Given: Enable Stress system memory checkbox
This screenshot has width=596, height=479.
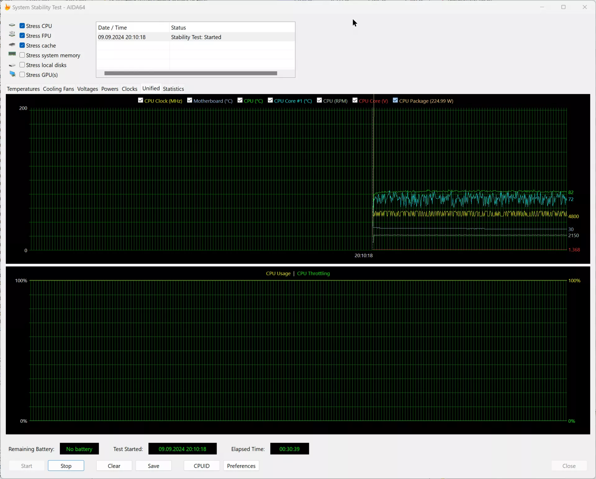Looking at the screenshot, I should coord(22,55).
